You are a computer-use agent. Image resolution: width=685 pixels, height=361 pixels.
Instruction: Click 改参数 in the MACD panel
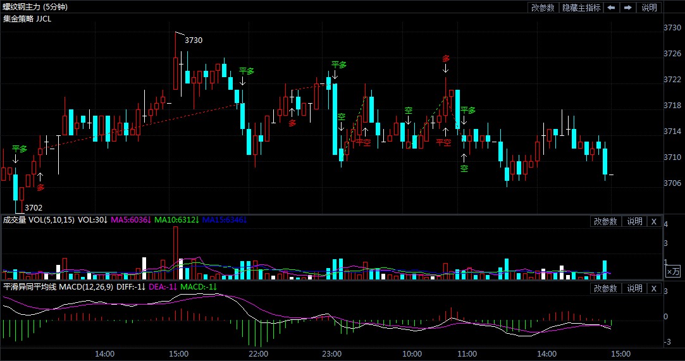(605, 288)
